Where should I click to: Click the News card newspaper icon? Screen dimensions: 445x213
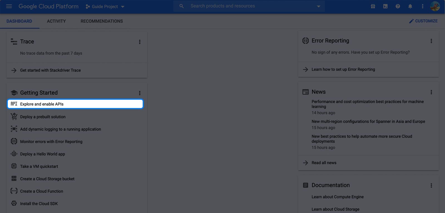(x=305, y=92)
